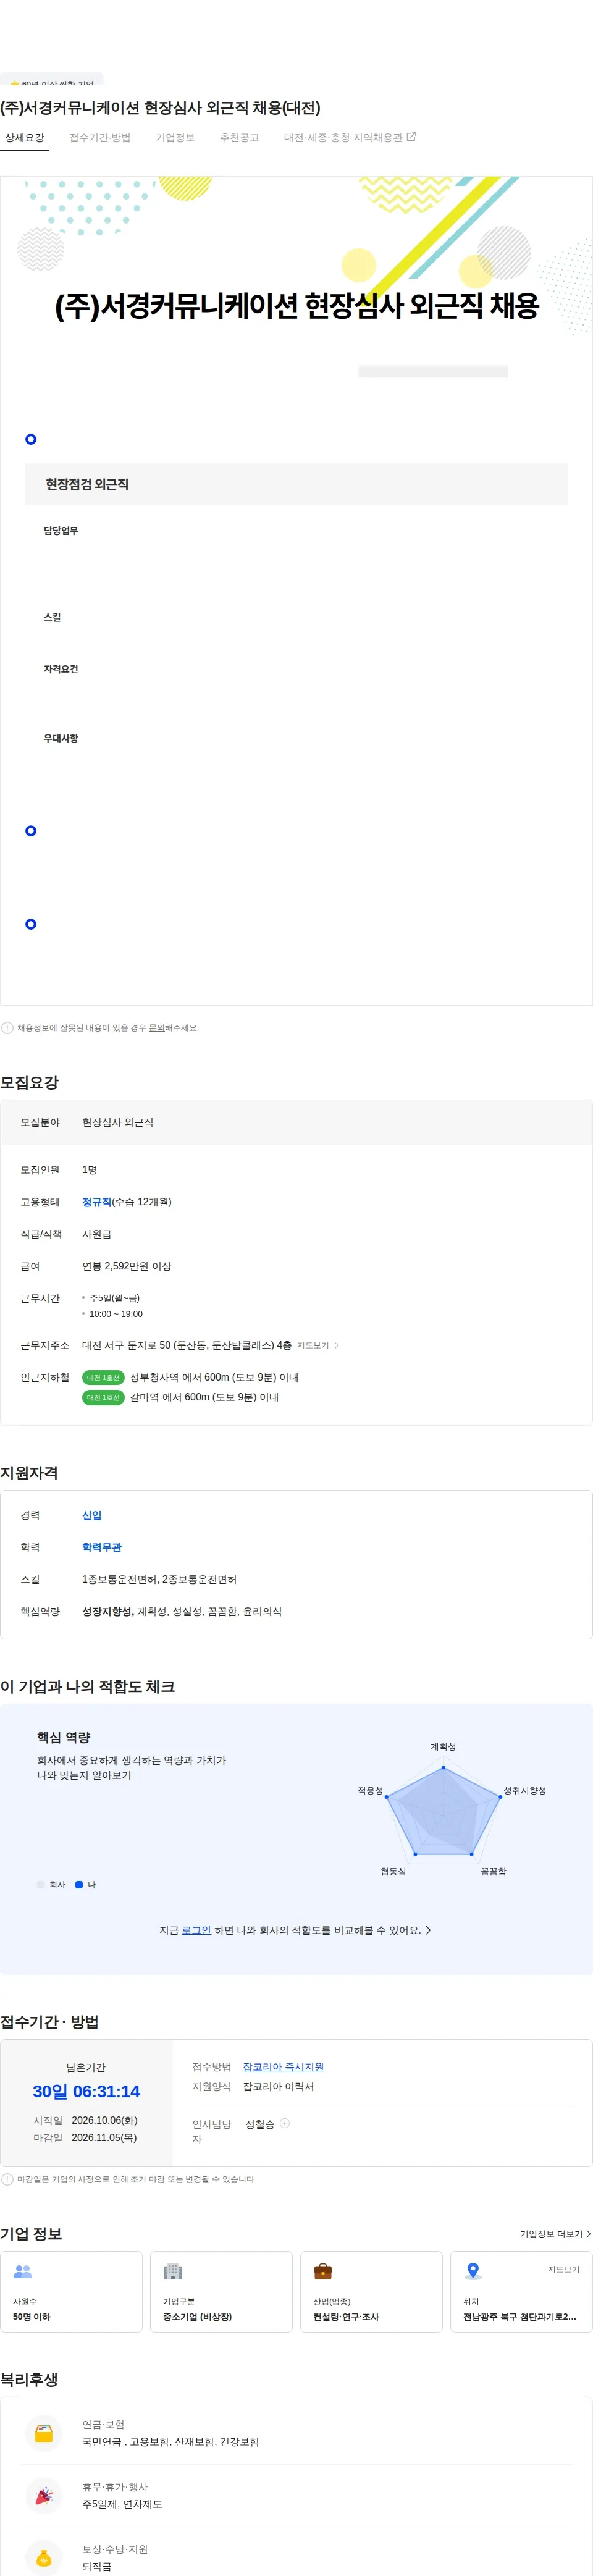Image resolution: width=593 pixels, height=2576 pixels.
Task: Click 문의 link in wrong-info notice
Action: click(156, 1028)
